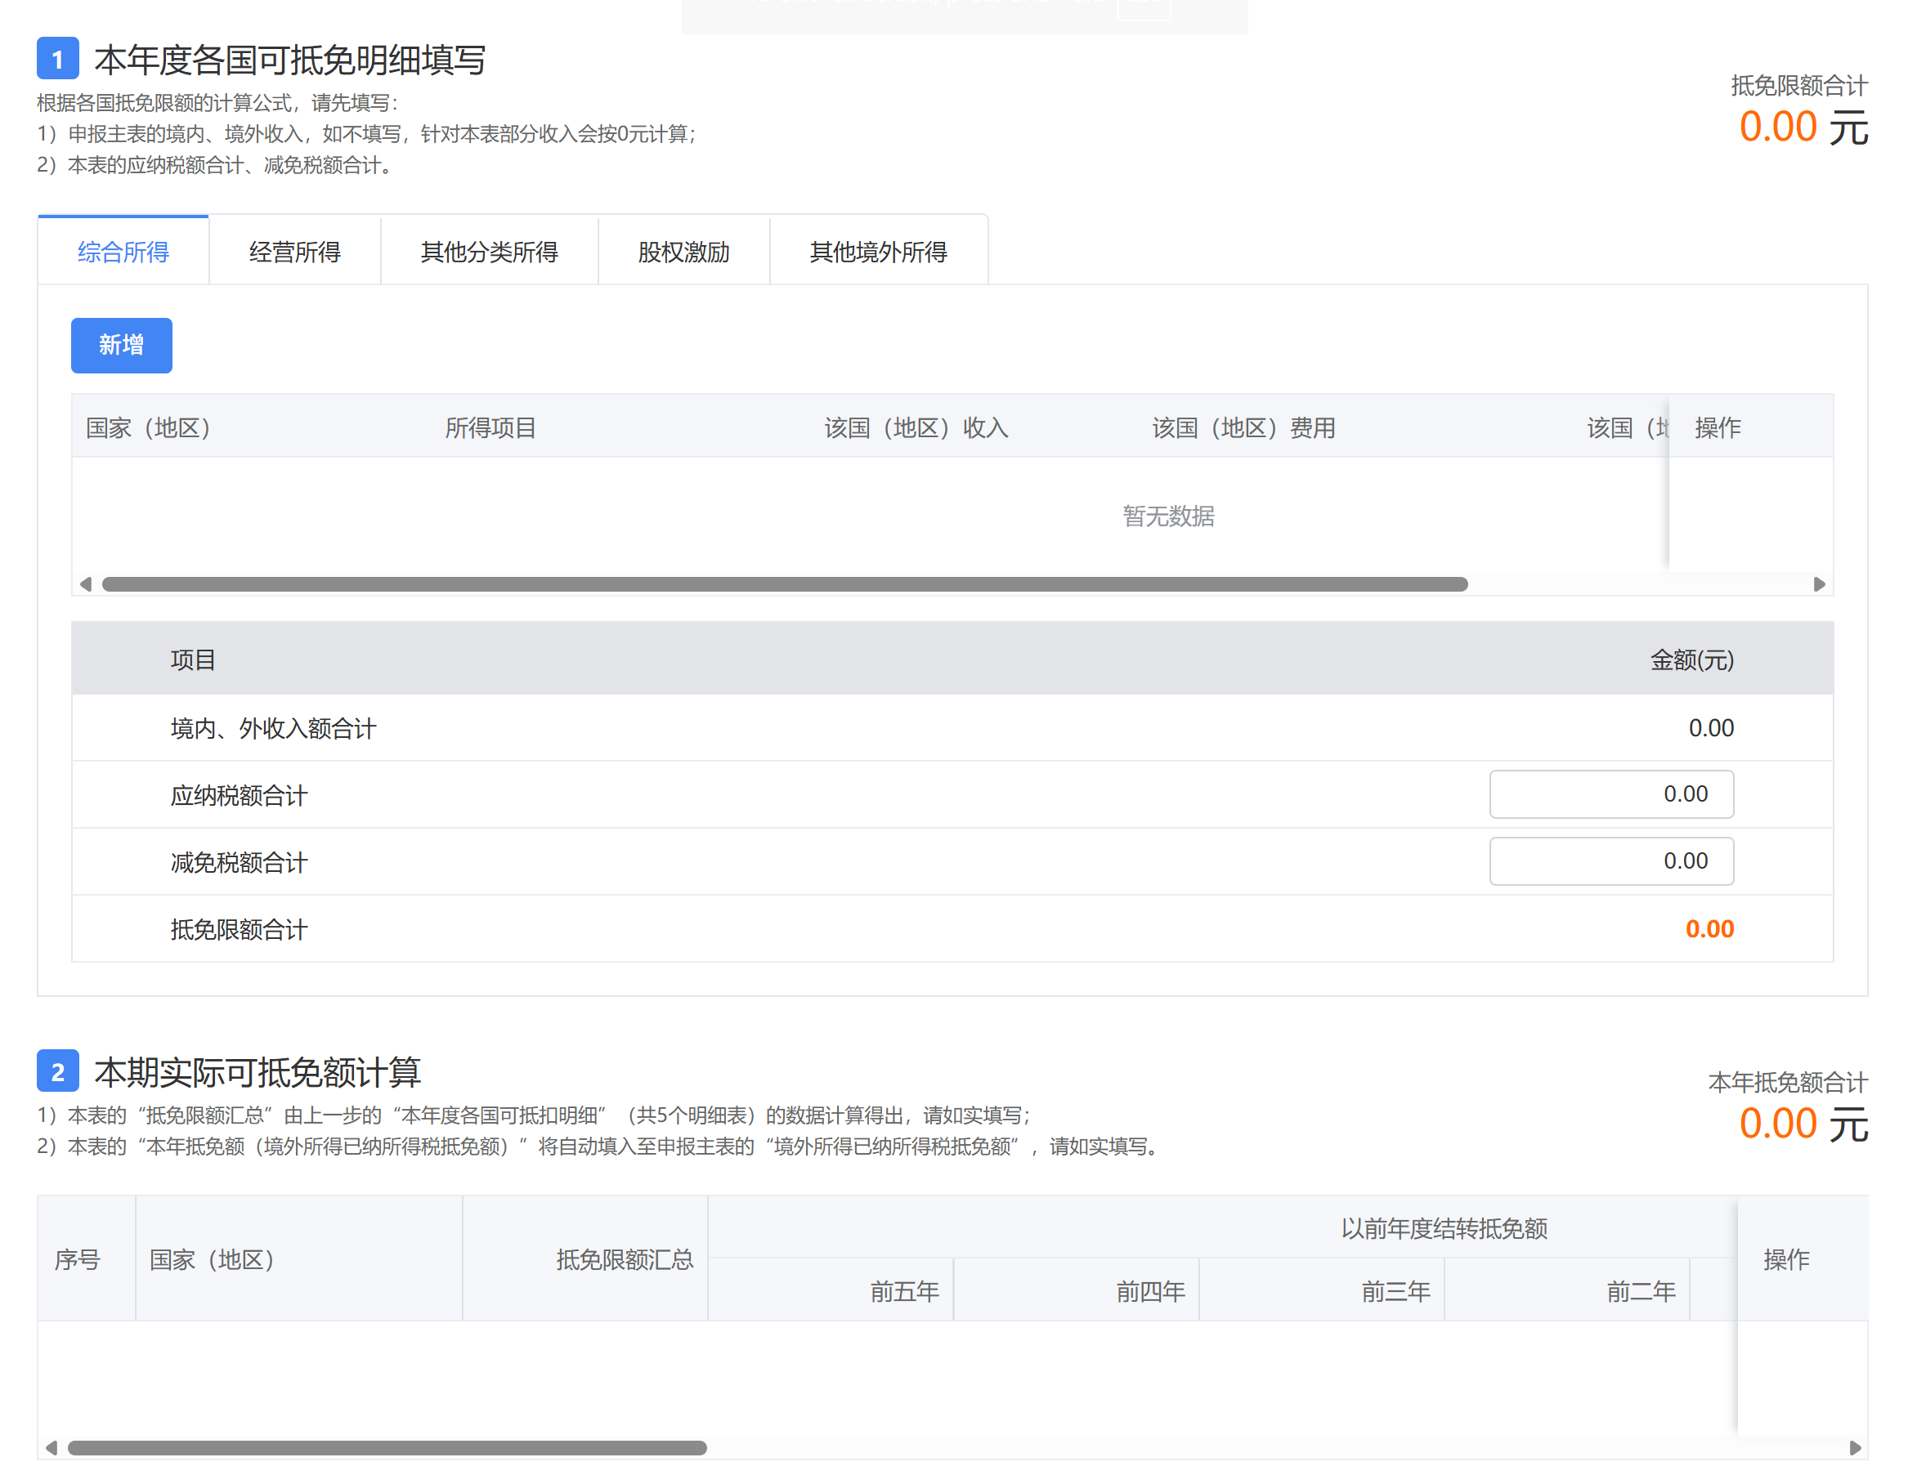Click the blue step 2 number badge
The width and height of the screenshot is (1908, 1484).
tap(58, 1070)
